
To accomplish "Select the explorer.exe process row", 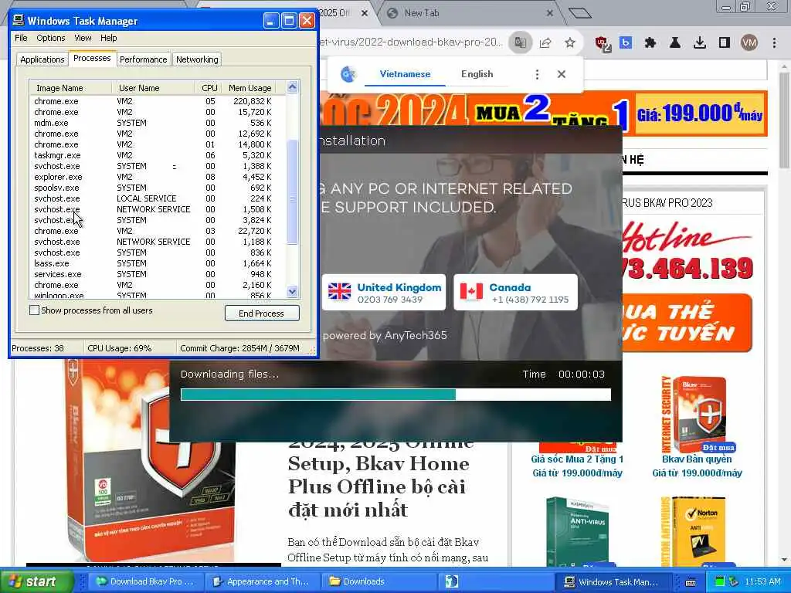I will pos(158,177).
